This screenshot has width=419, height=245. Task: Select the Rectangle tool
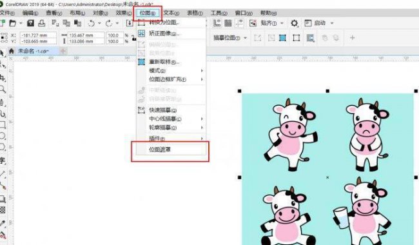(3, 125)
